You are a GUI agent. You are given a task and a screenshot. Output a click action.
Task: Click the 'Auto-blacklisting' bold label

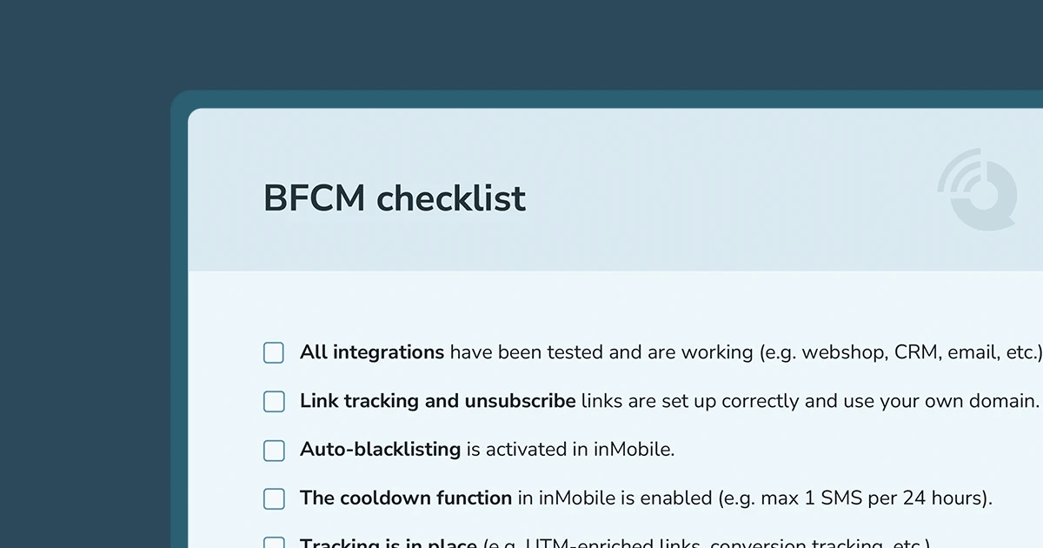(x=380, y=450)
